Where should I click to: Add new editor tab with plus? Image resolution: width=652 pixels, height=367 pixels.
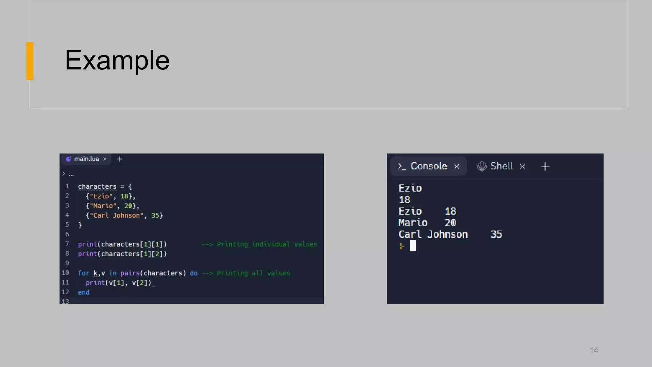[x=119, y=159]
